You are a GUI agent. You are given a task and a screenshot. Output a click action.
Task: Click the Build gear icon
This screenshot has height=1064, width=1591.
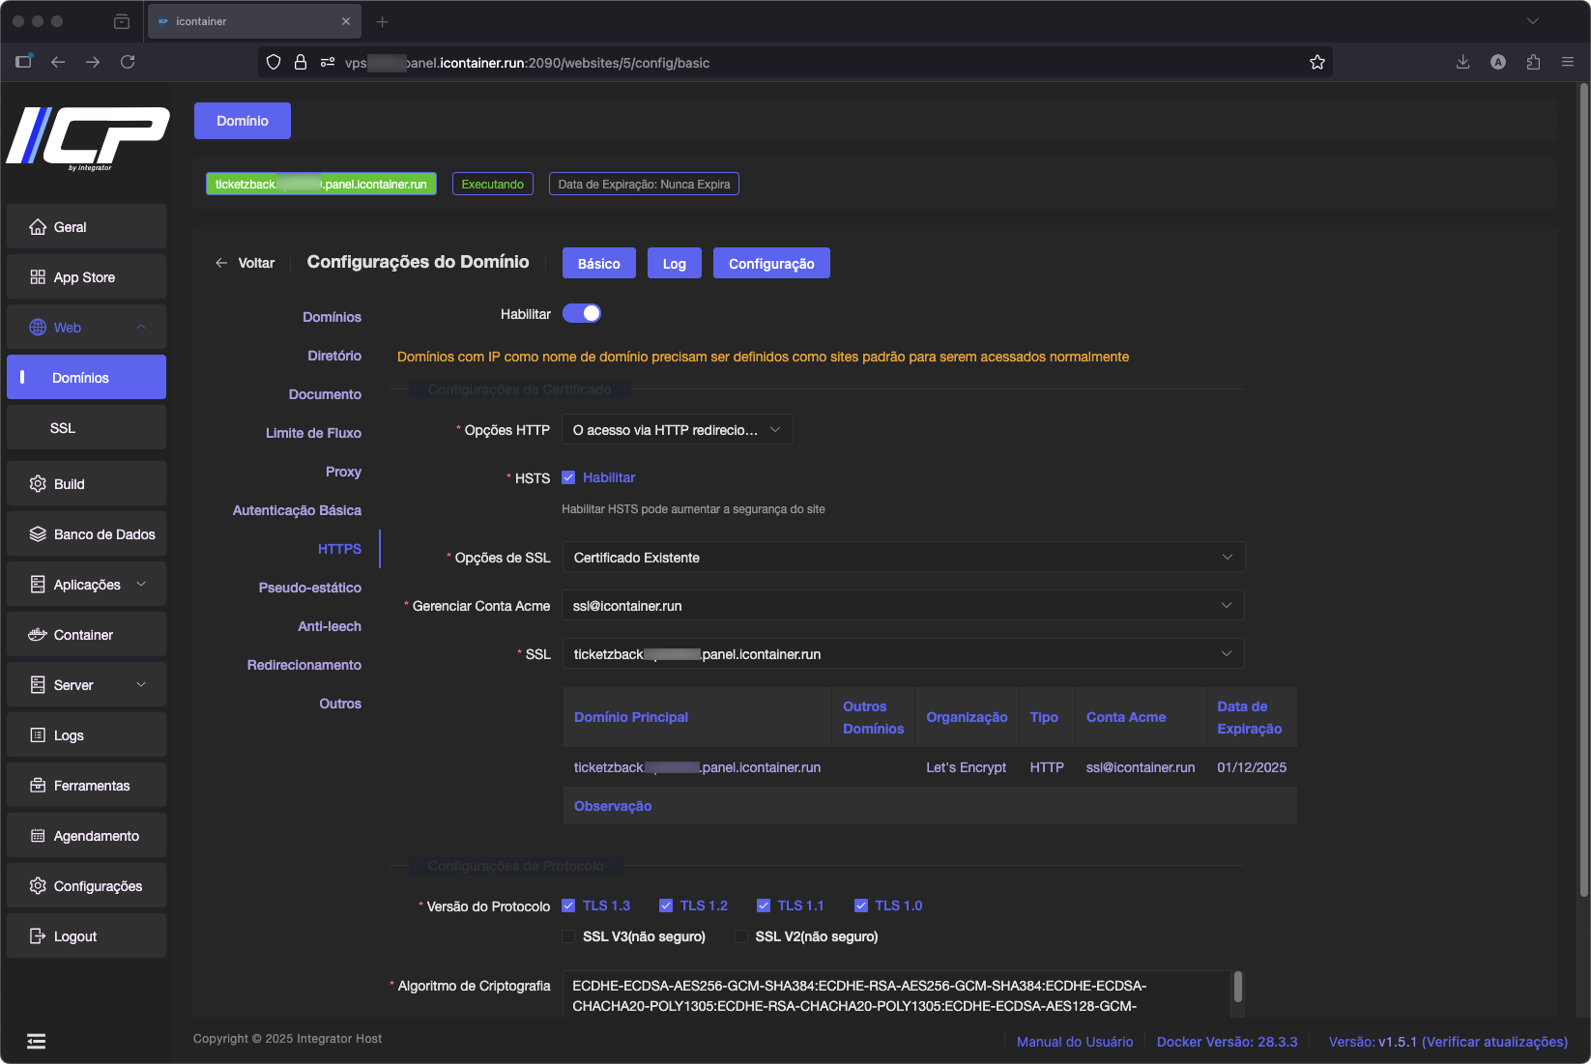pyautogui.click(x=38, y=484)
